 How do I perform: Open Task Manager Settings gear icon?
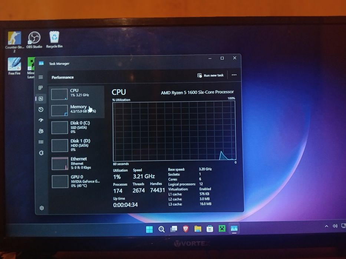coord(42,208)
